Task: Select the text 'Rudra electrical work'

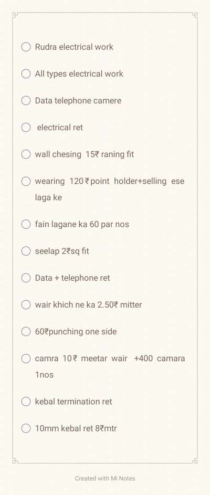Action: tap(74, 47)
